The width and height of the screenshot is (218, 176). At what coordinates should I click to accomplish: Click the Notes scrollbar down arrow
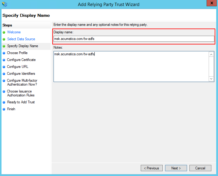point(211,79)
